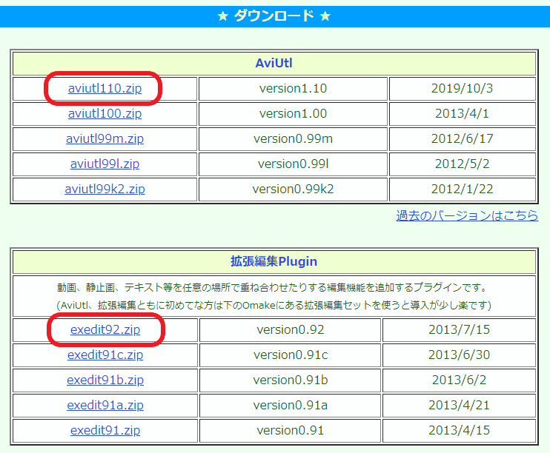Click the 2013/4/1 date cell
Viewport: 550px width, 453px height.
(x=462, y=113)
